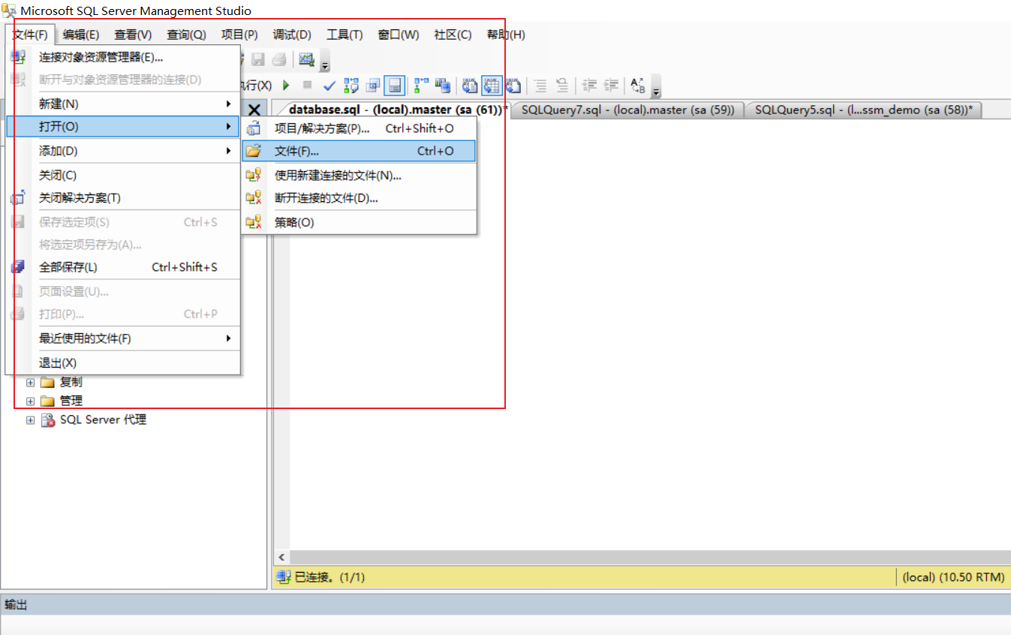Choose 退出(X) menu entry
This screenshot has height=635, width=1011.
[x=123, y=363]
